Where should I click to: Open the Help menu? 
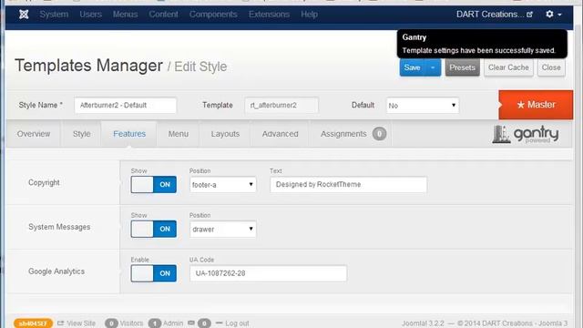309,15
